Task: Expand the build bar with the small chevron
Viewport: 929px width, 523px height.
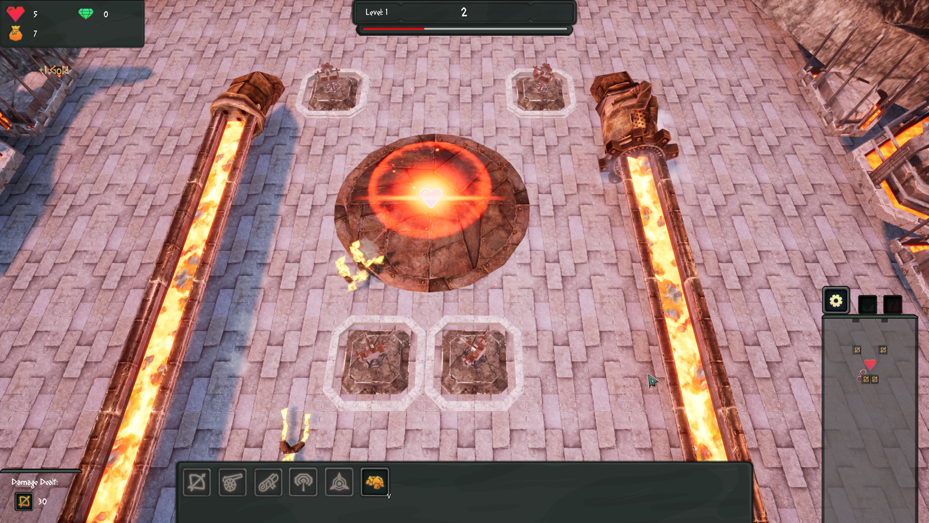Action: pyautogui.click(x=390, y=496)
